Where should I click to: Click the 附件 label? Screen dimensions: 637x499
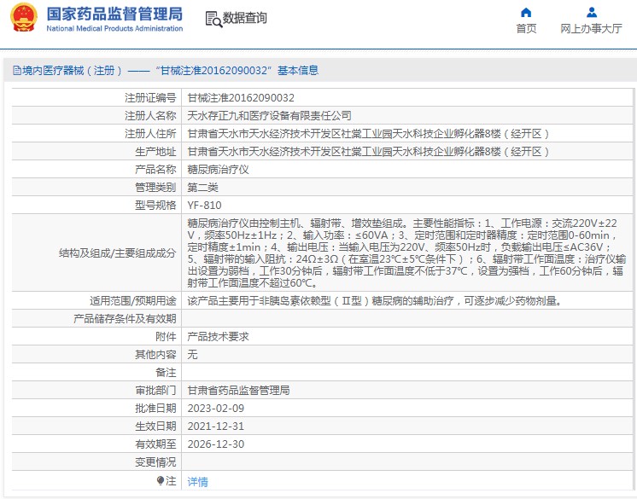pyautogui.click(x=166, y=336)
